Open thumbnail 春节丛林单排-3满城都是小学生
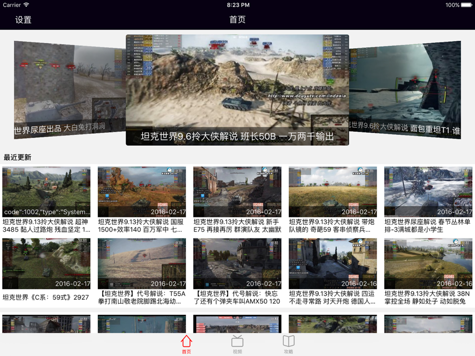The image size is (475, 356). coord(428,192)
